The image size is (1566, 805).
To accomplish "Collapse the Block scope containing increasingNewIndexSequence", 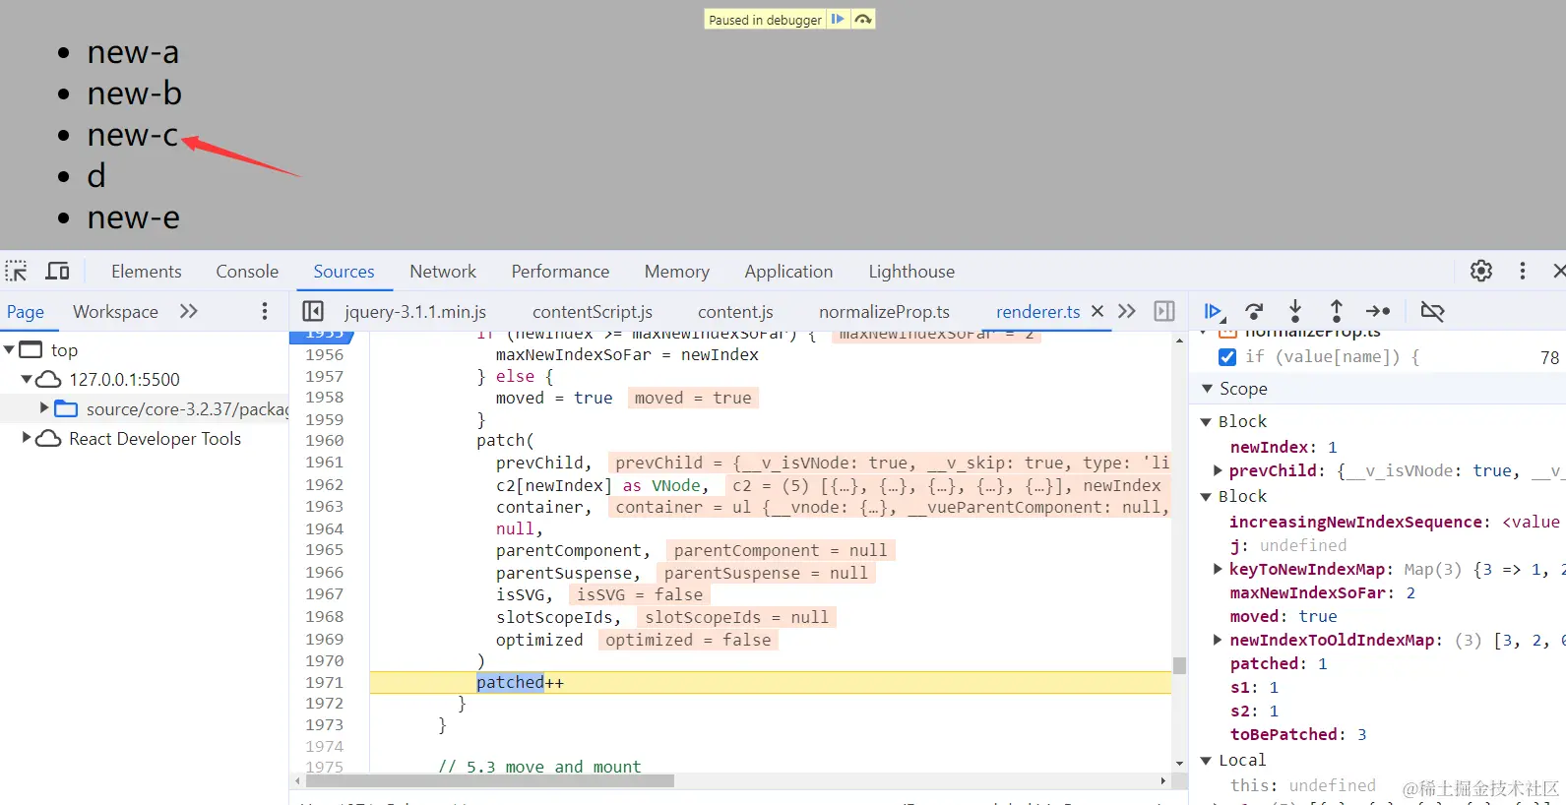I will click(1205, 496).
